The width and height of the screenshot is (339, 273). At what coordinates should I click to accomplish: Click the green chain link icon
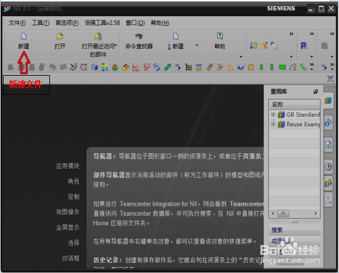[167, 67]
